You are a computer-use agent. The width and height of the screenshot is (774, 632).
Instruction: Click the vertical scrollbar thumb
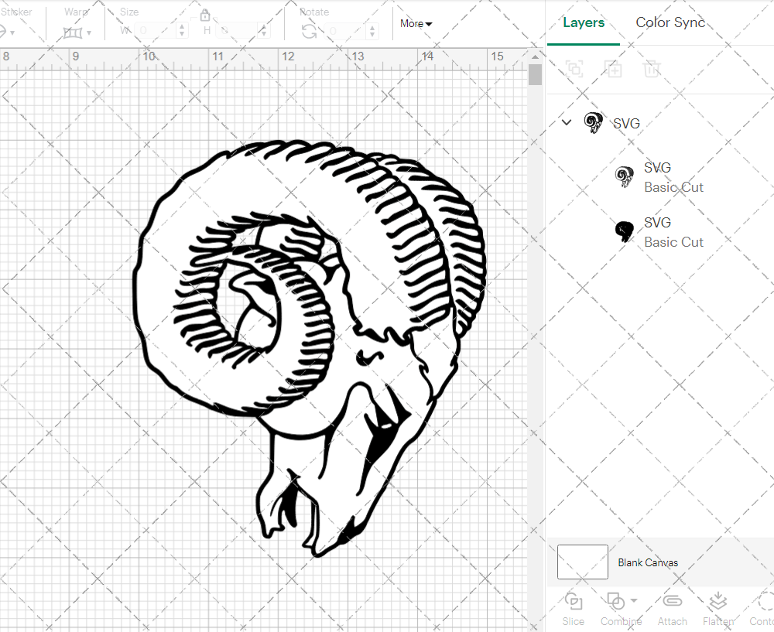coord(535,75)
